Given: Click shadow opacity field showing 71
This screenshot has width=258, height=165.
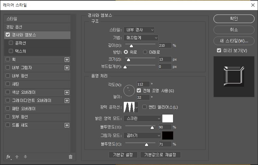Looking at the screenshot, I should pyautogui.click(x=165, y=144).
